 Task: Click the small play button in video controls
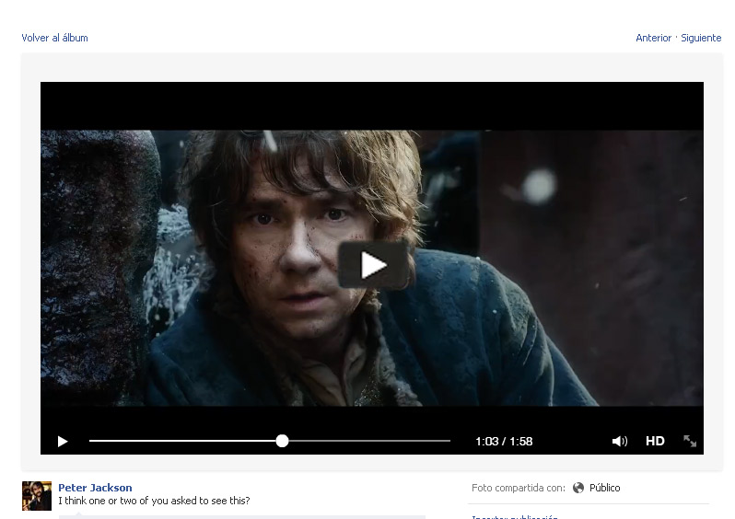click(63, 442)
